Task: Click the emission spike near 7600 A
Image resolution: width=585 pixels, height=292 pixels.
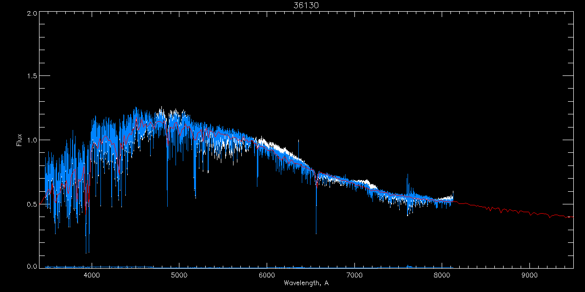Action: [408, 185]
